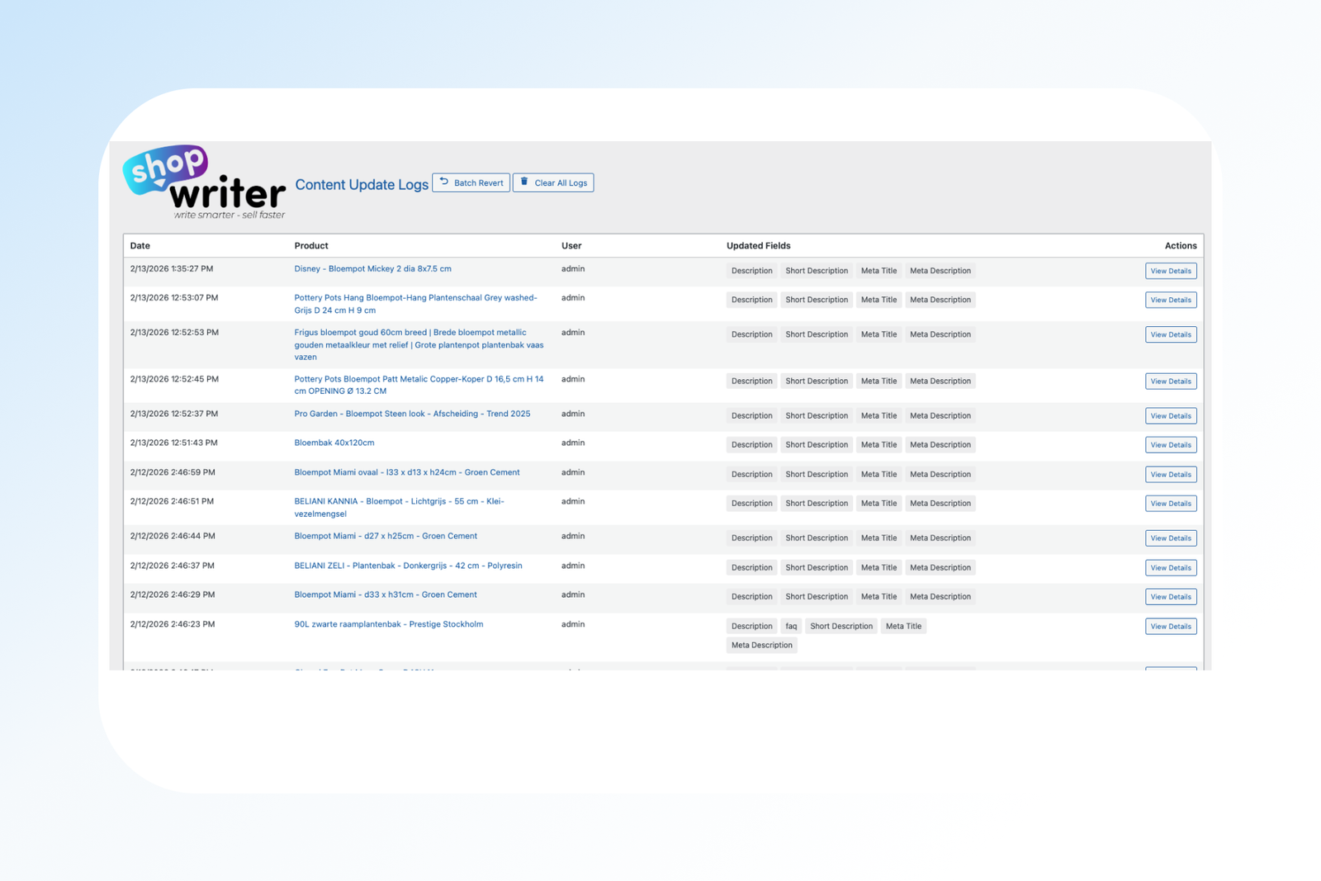Click the Meta Description tag for Disney row
This screenshot has width=1321, height=881.
[x=940, y=271]
